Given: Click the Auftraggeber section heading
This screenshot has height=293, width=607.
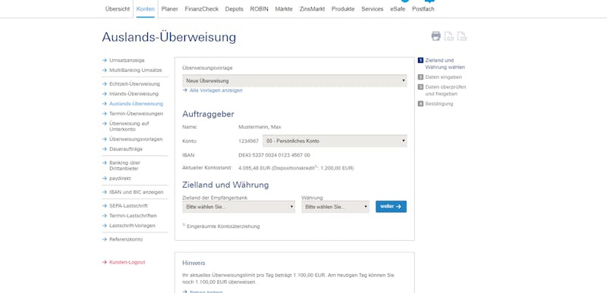Looking at the screenshot, I should pyautogui.click(x=208, y=114).
